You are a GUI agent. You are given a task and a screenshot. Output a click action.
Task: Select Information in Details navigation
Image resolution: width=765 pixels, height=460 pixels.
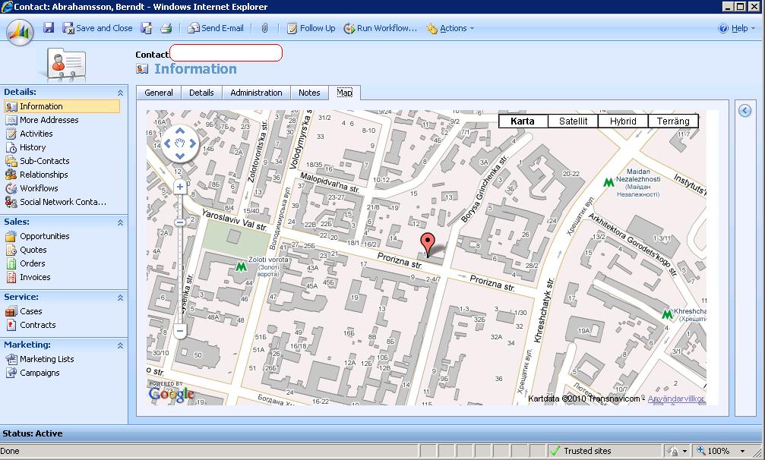(62, 106)
